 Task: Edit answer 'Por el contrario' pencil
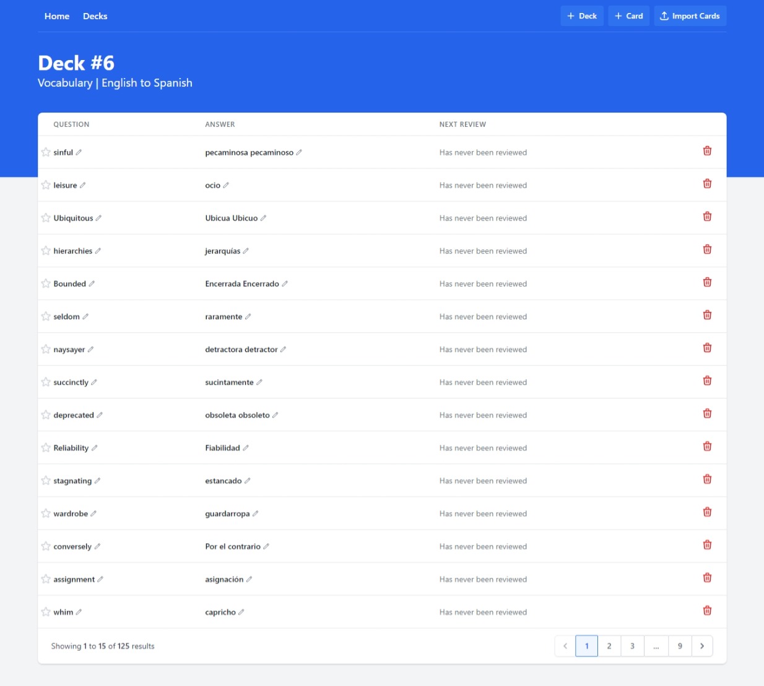pos(266,546)
